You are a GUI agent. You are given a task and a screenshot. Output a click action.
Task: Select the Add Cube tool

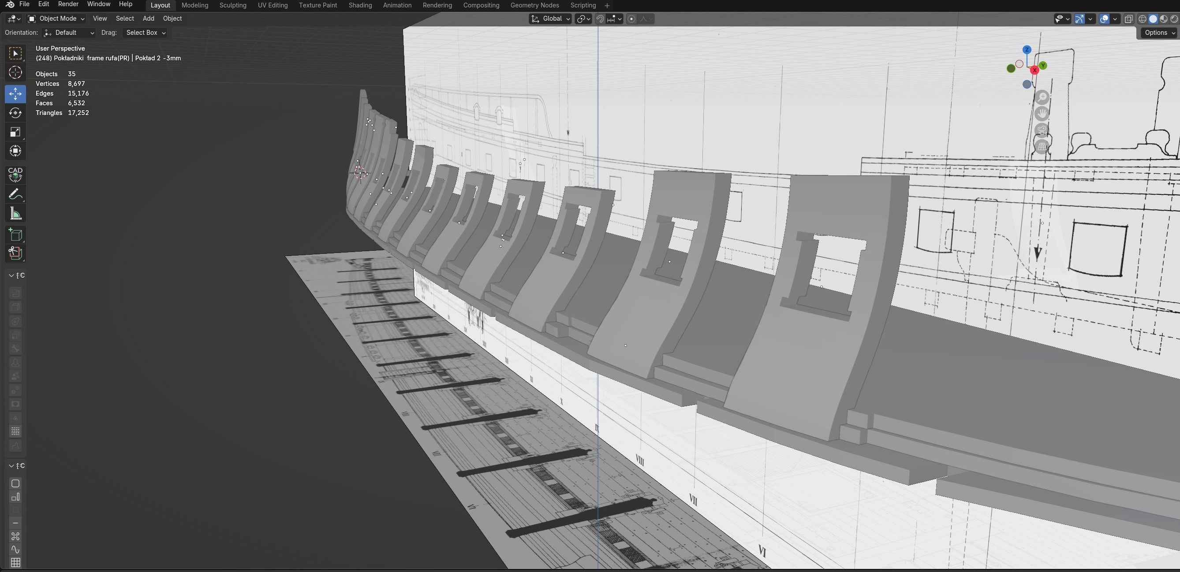point(15,235)
